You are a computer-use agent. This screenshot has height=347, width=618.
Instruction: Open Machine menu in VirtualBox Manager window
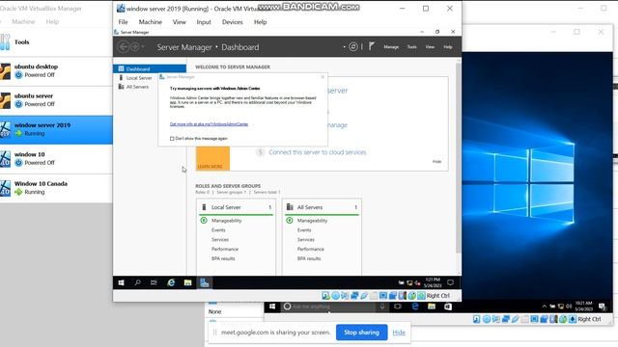[23, 21]
